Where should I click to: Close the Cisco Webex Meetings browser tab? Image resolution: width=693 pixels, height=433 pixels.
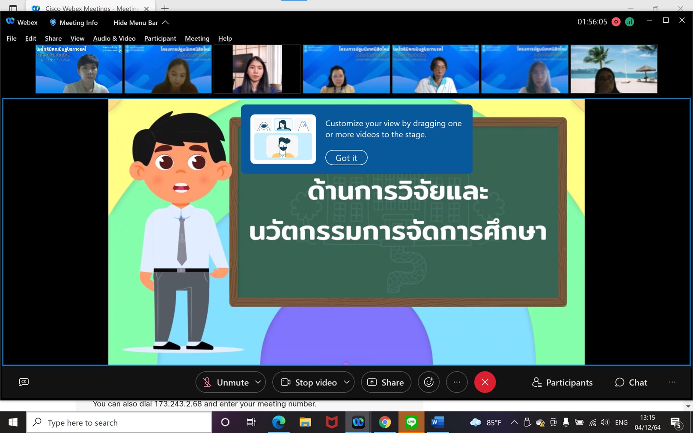click(146, 8)
